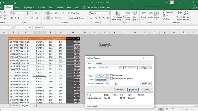Click the Find what input field
198x111 pixels.
tap(109, 68)
